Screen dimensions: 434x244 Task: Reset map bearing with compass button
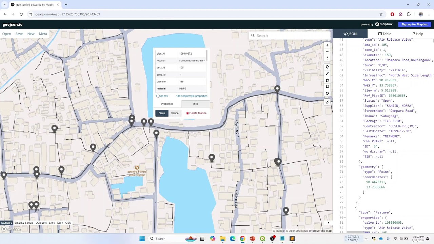[x=327, y=58]
